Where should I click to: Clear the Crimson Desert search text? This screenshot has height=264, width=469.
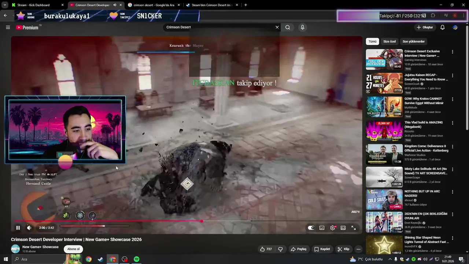tap(277, 27)
